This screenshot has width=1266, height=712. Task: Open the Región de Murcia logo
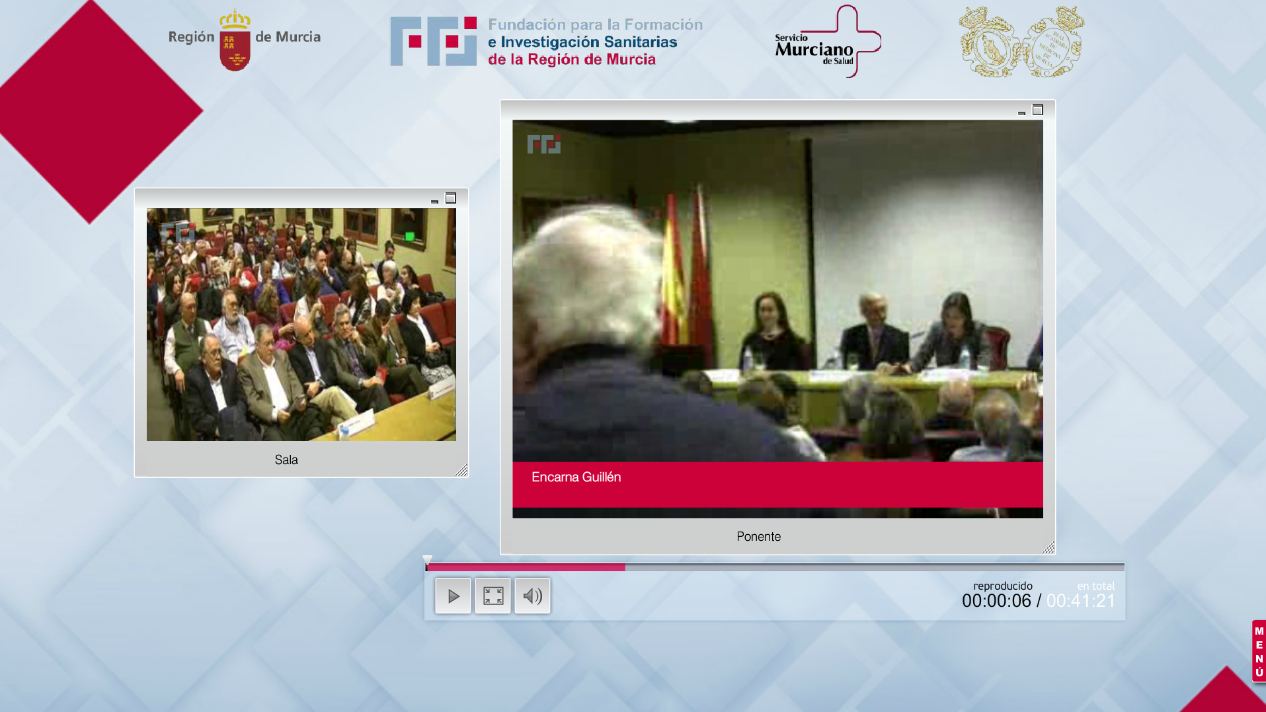coord(244,40)
